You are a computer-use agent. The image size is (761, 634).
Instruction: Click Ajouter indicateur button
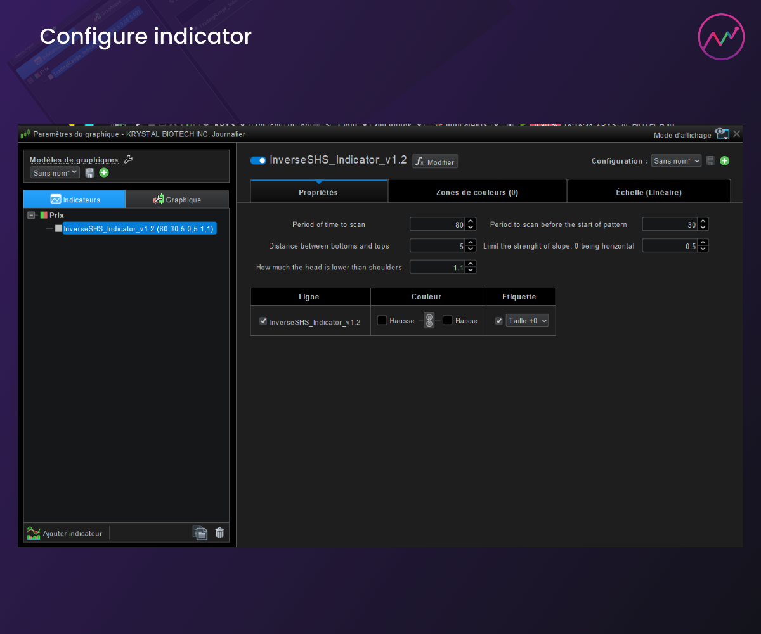(x=65, y=533)
